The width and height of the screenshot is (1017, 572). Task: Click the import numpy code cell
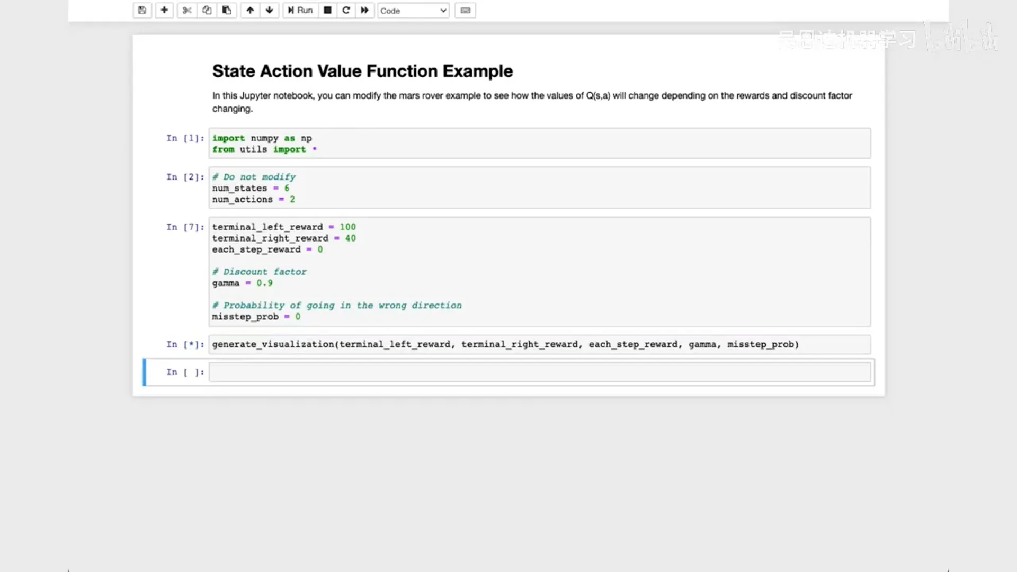coord(540,143)
